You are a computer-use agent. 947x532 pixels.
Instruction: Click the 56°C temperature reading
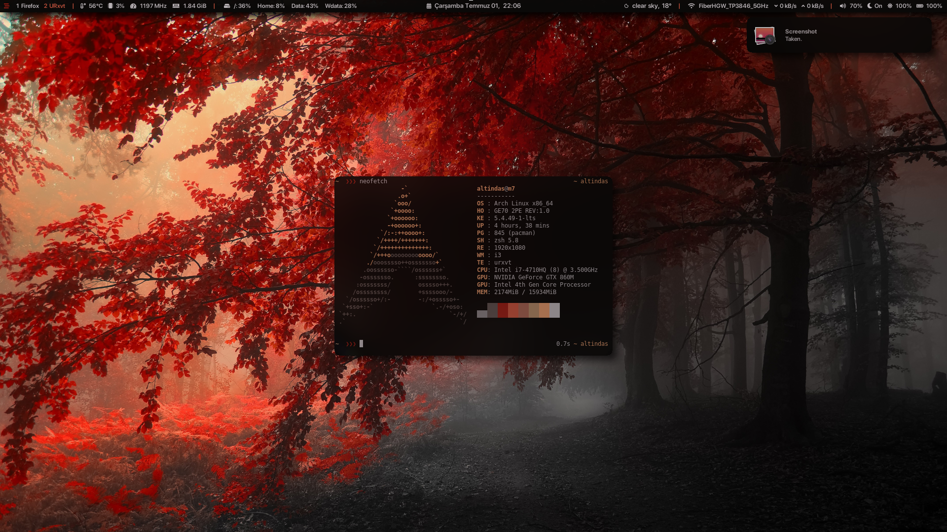[96, 6]
